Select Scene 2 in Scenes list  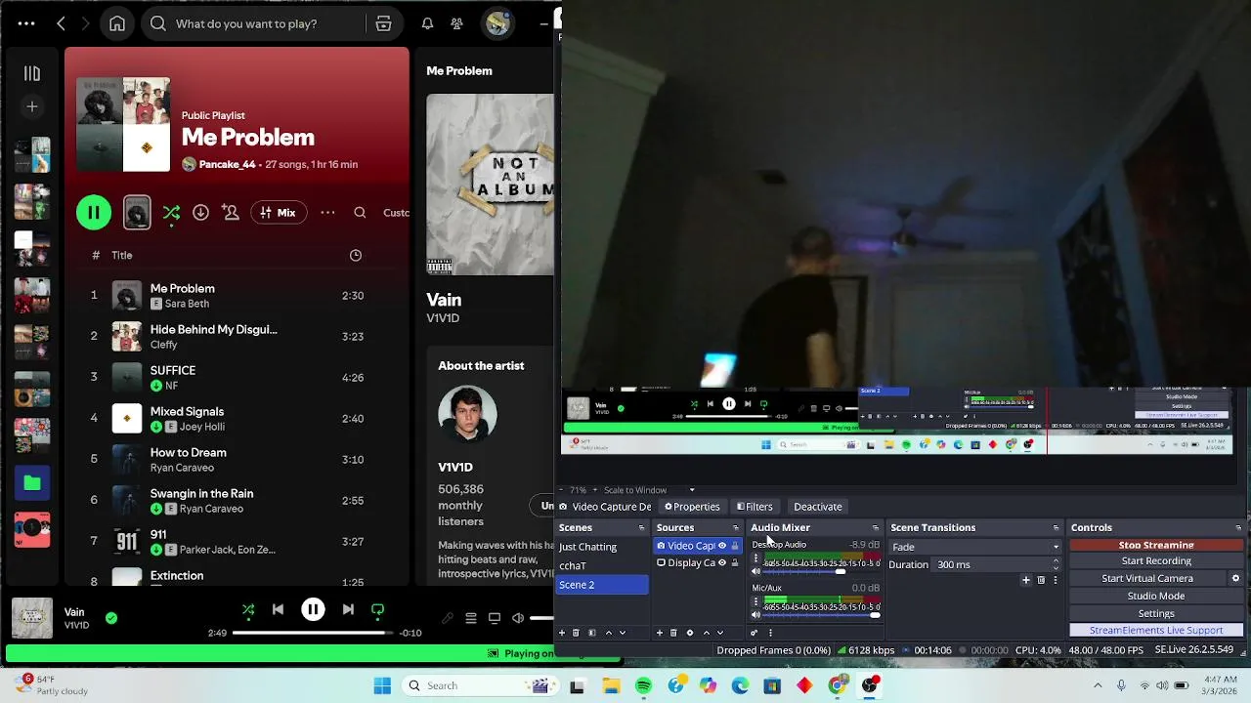[601, 585]
